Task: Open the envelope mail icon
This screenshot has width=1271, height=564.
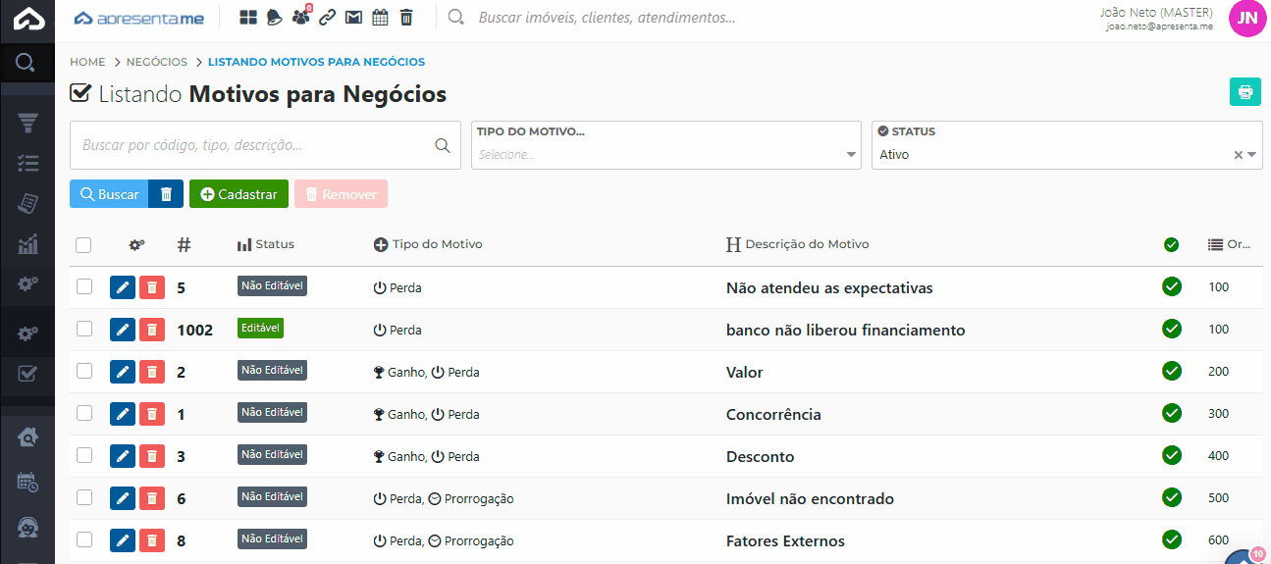Action: pyautogui.click(x=353, y=18)
